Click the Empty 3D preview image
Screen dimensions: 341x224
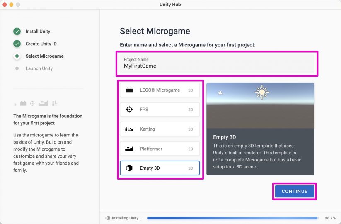[x=260, y=105]
